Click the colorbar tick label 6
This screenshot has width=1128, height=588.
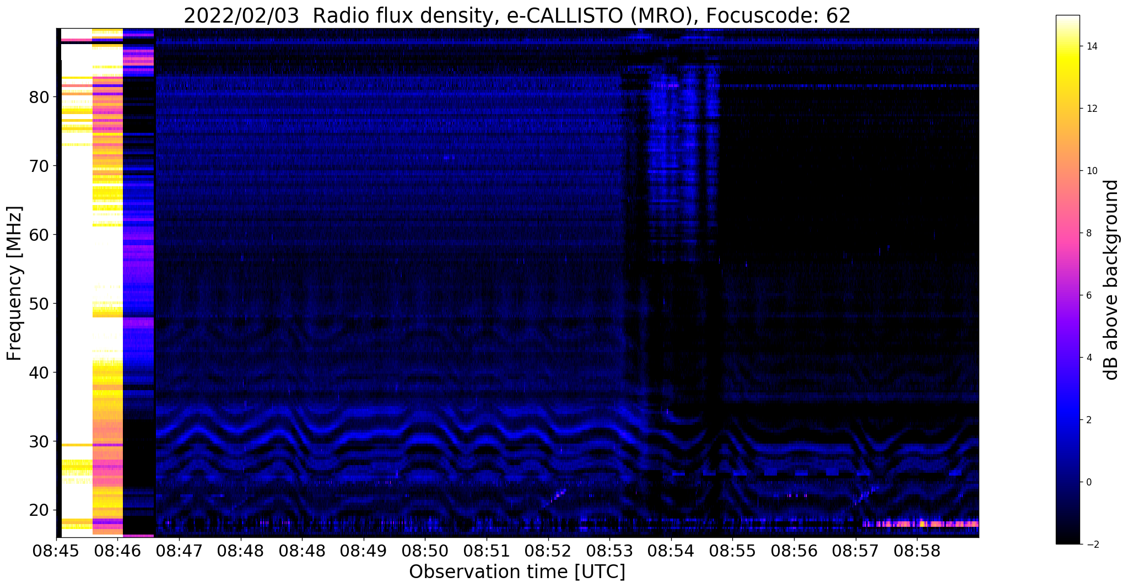click(x=1088, y=295)
